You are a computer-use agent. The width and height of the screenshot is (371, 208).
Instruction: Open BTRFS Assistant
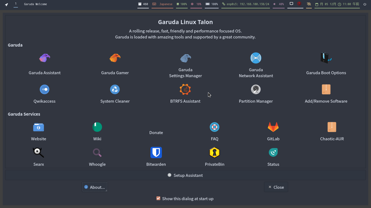tap(185, 94)
